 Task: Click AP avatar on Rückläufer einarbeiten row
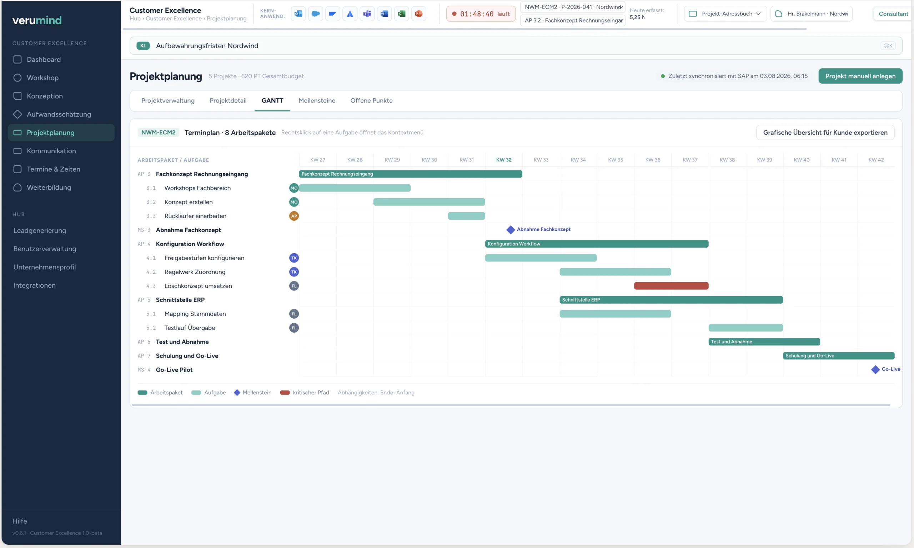(294, 216)
